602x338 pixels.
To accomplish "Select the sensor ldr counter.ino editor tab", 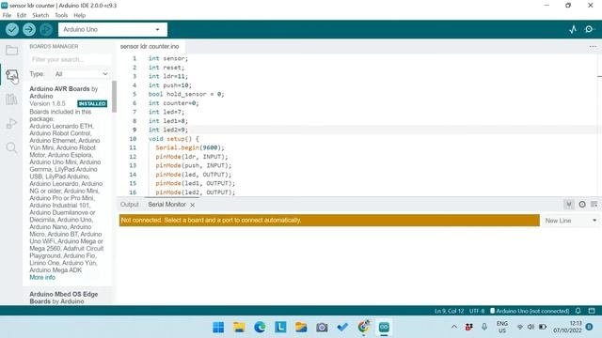I will [x=150, y=46].
